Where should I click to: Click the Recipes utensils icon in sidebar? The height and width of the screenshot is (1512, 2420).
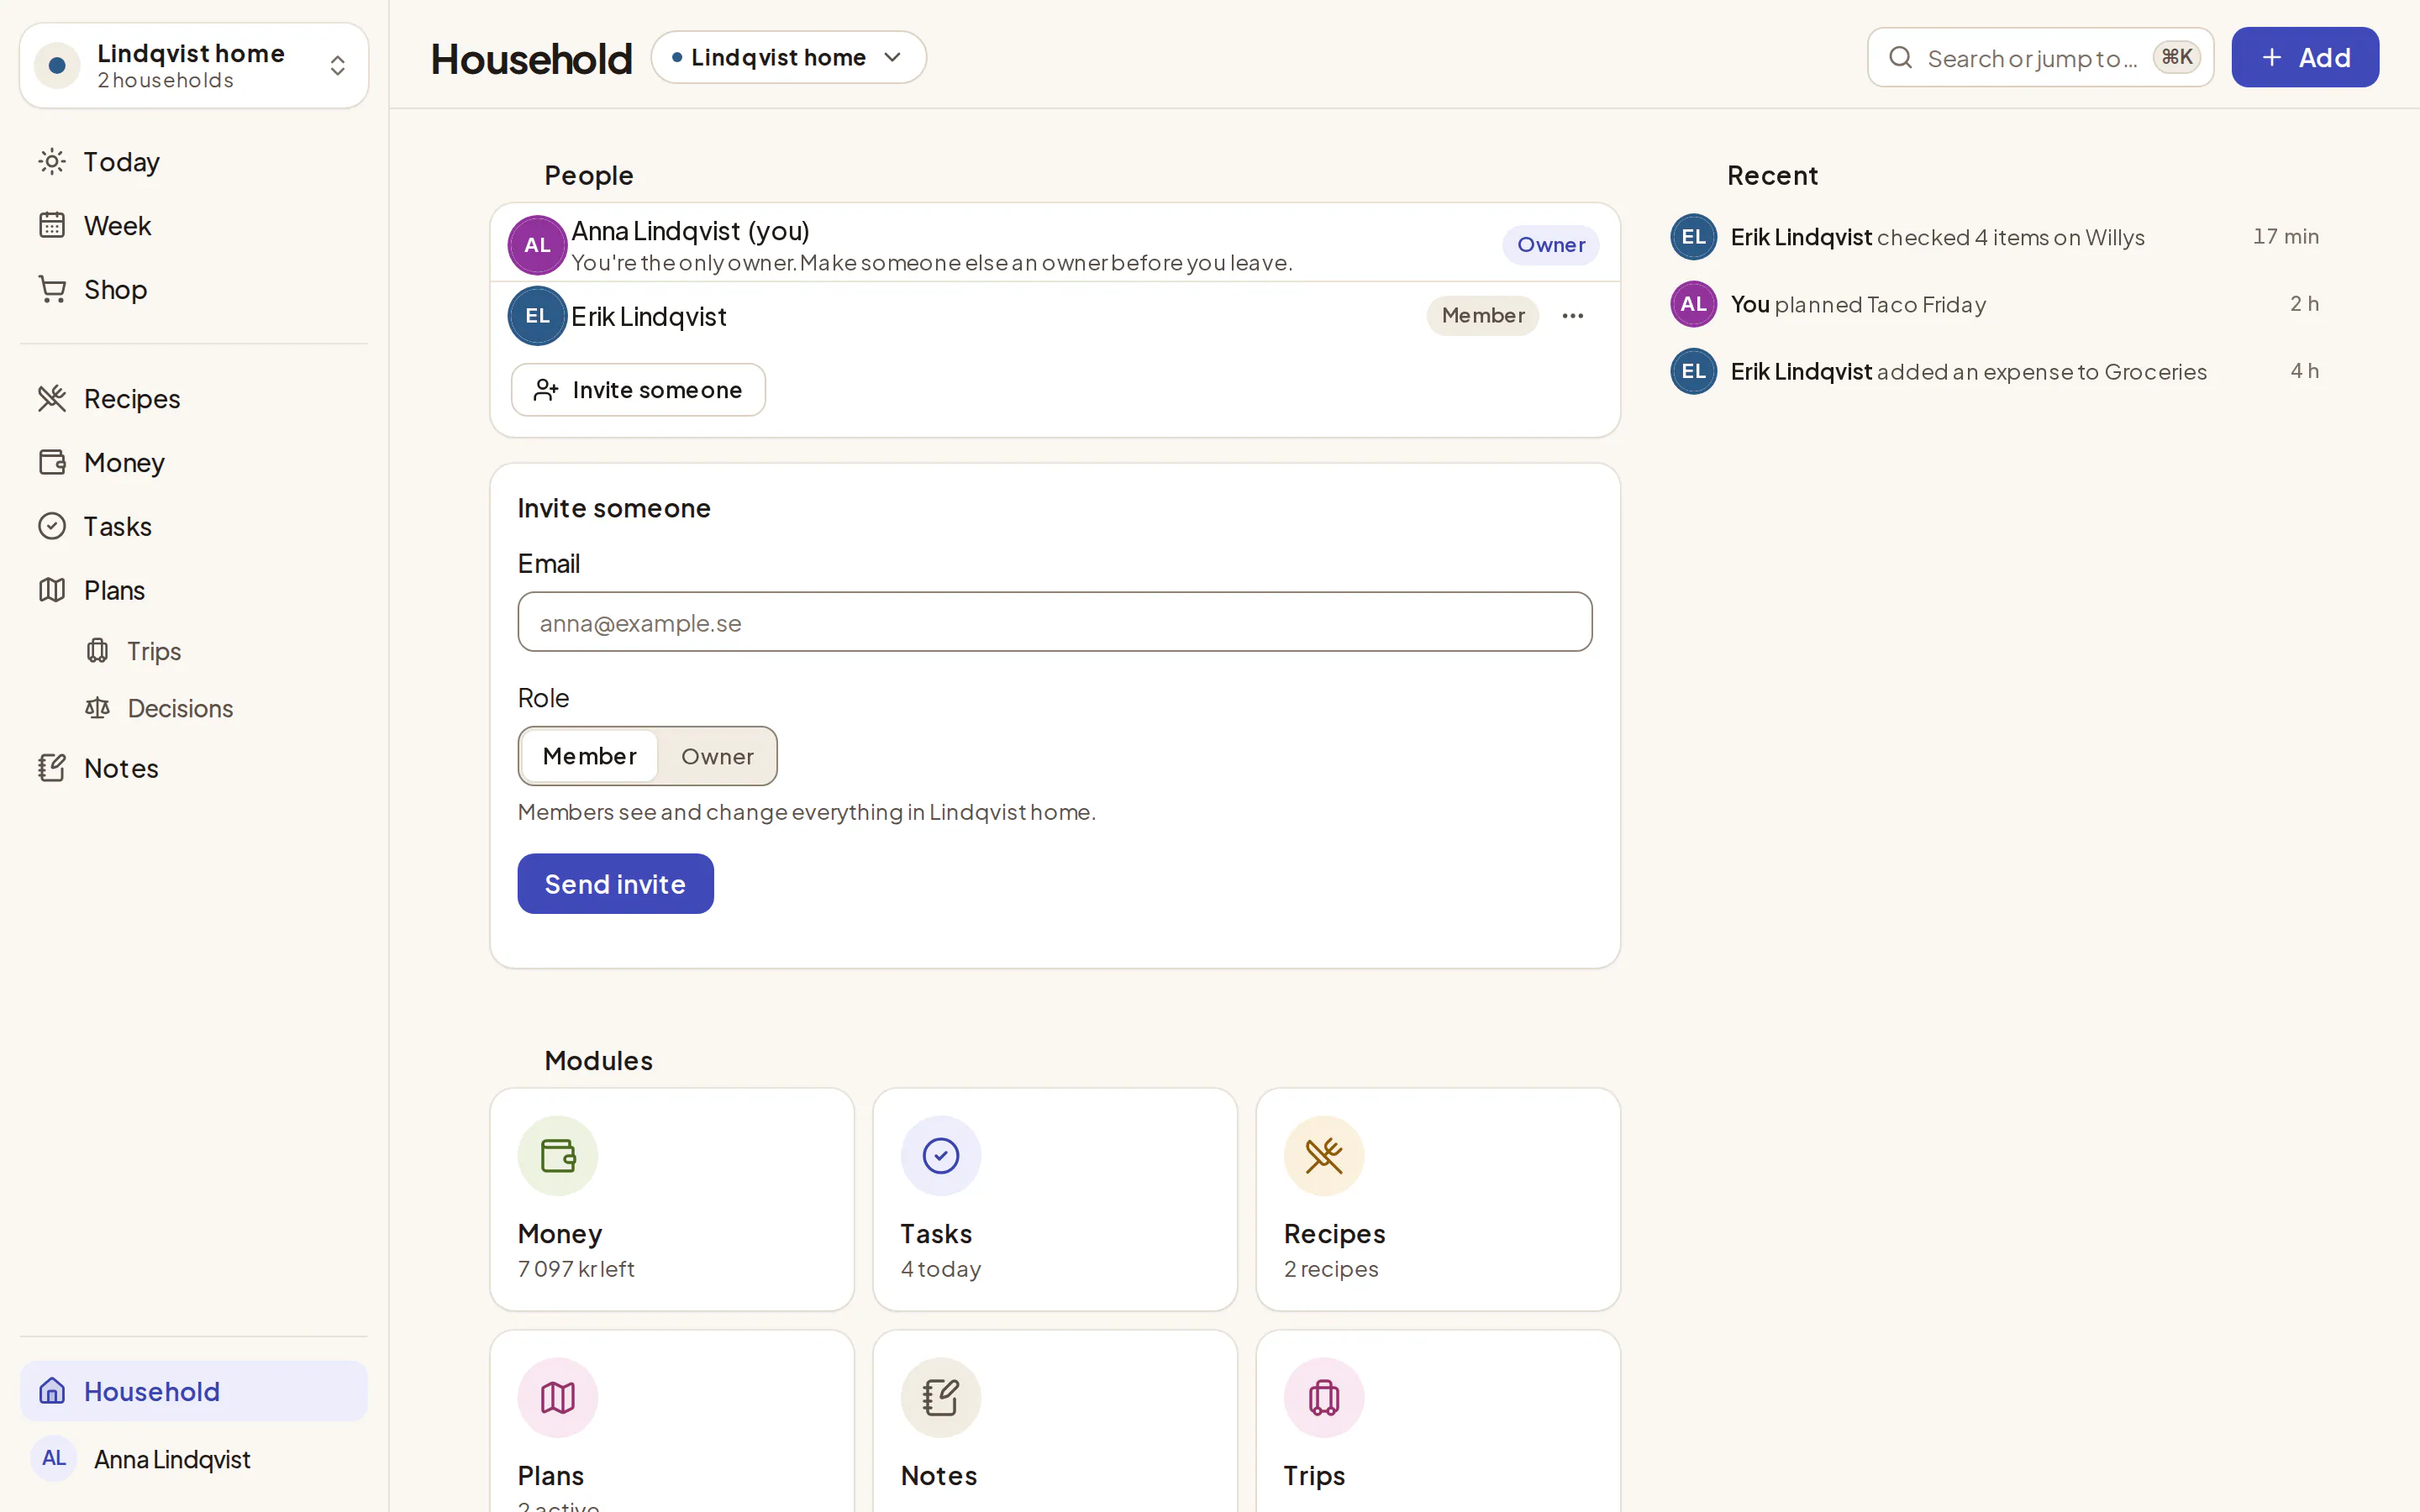pos(52,398)
